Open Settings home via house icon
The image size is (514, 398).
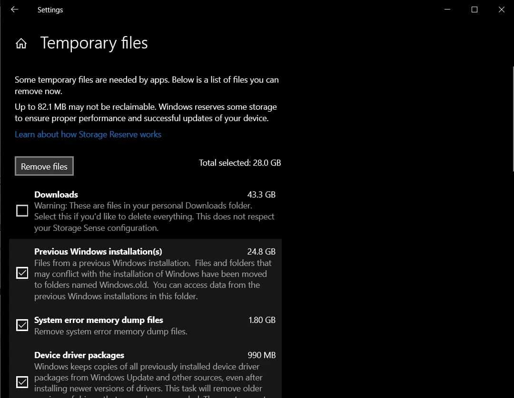[21, 44]
